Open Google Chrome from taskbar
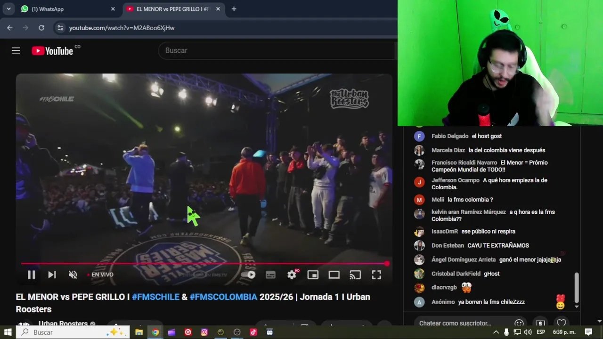Viewport: 603px width, 339px height. tap(155, 332)
